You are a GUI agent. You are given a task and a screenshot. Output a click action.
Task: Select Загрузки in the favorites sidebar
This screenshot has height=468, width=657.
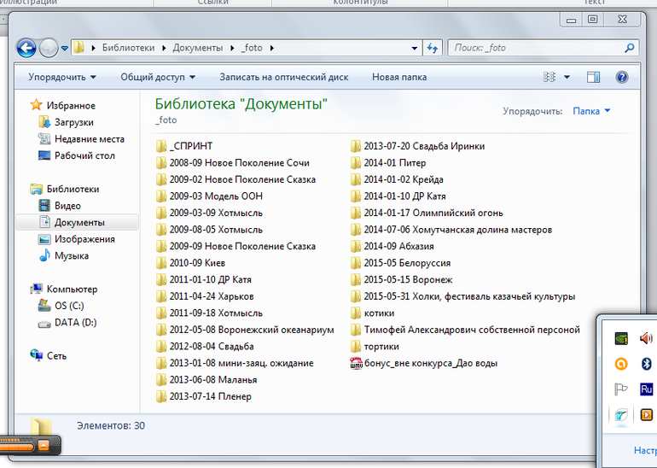click(x=73, y=122)
